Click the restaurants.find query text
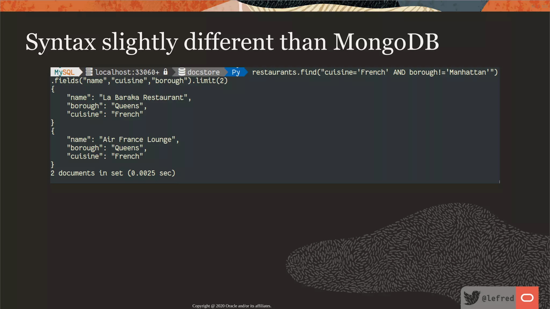 [x=375, y=72]
